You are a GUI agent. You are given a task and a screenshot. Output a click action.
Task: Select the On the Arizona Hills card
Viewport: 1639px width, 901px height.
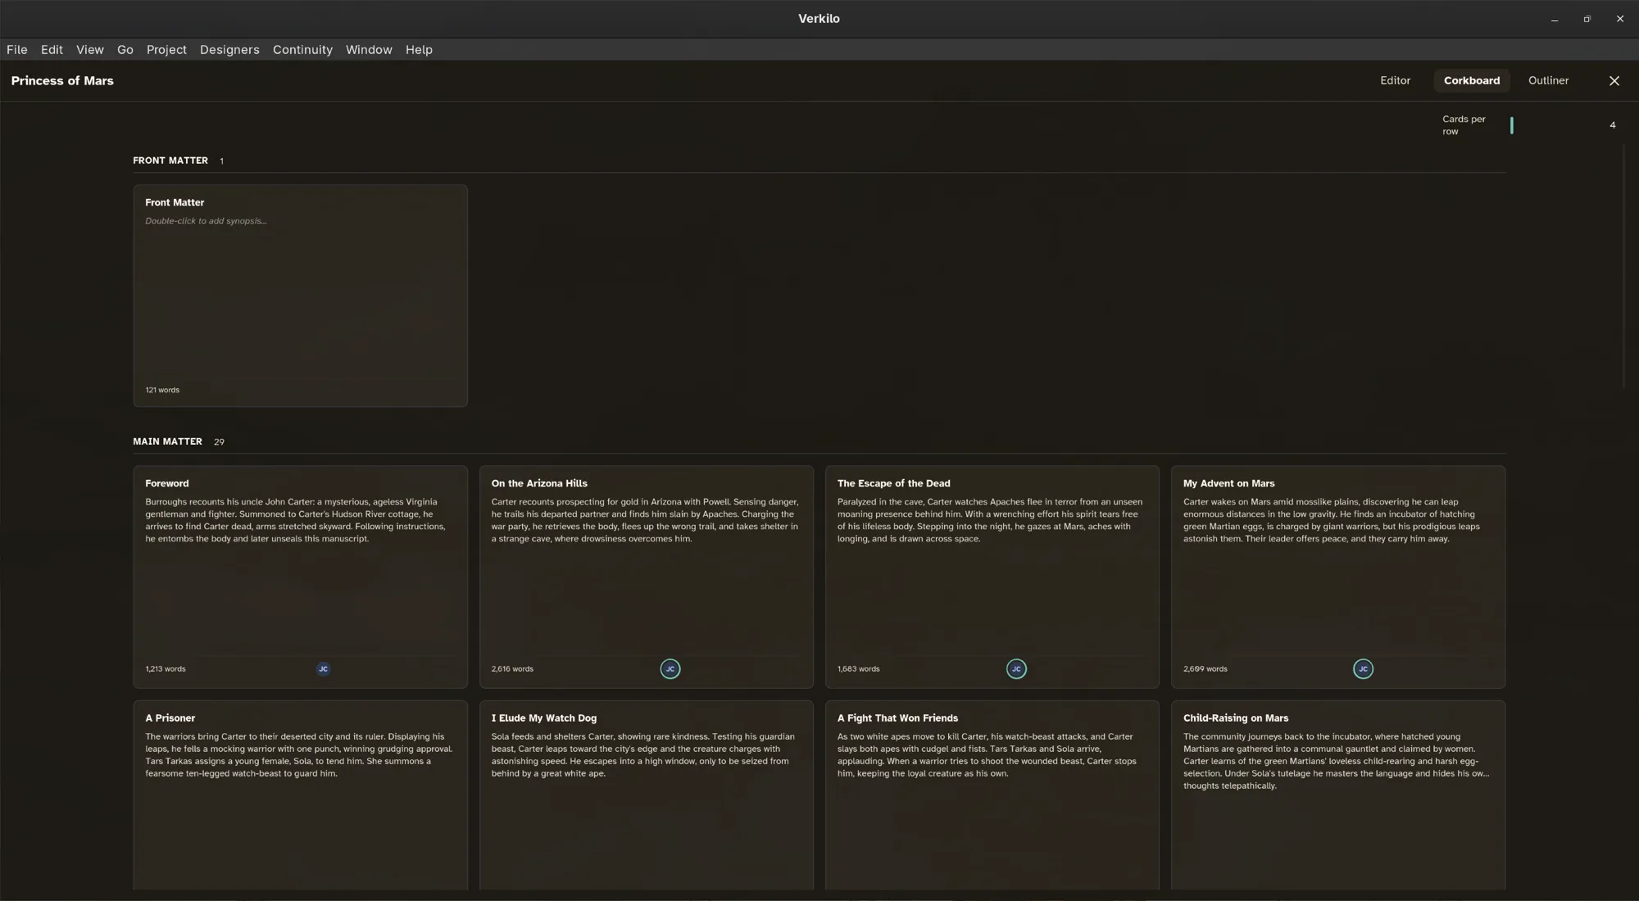pyautogui.click(x=647, y=577)
